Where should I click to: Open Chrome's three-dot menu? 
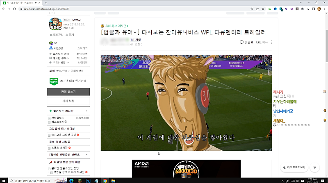pyautogui.click(x=324, y=9)
